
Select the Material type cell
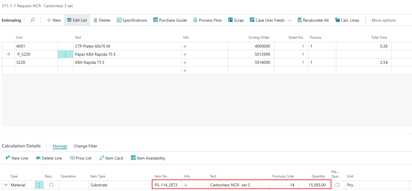pyautogui.click(x=22, y=185)
